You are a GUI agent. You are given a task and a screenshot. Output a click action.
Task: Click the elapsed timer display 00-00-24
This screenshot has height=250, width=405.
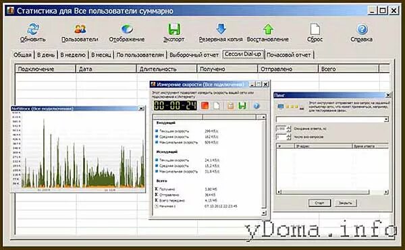pyautogui.click(x=175, y=106)
